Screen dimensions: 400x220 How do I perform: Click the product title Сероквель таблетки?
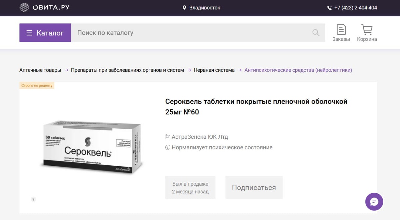pyautogui.click(x=256, y=107)
